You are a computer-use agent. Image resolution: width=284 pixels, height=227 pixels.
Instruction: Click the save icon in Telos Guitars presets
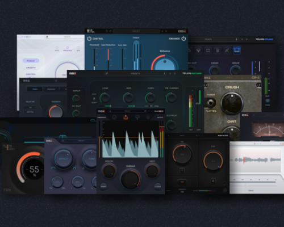click(x=164, y=73)
